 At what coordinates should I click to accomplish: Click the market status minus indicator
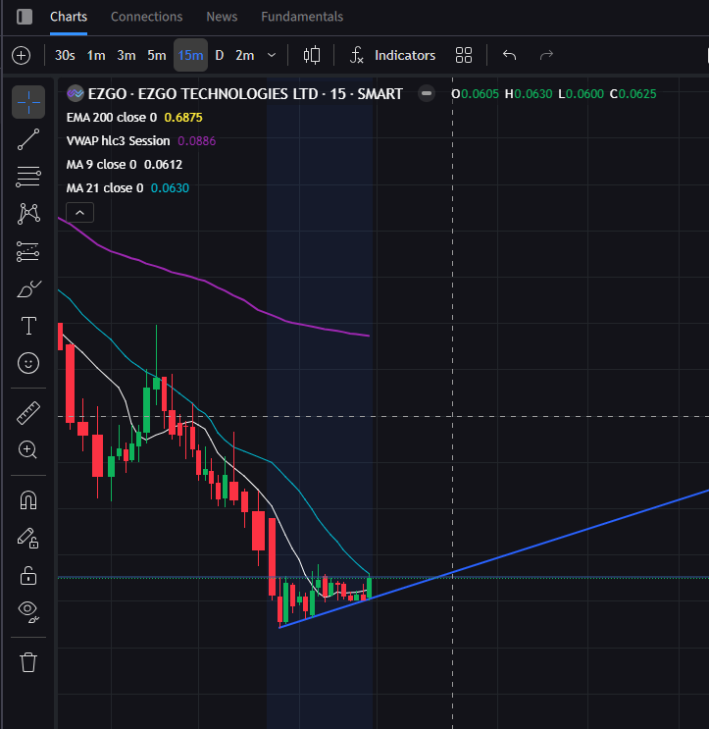426,93
